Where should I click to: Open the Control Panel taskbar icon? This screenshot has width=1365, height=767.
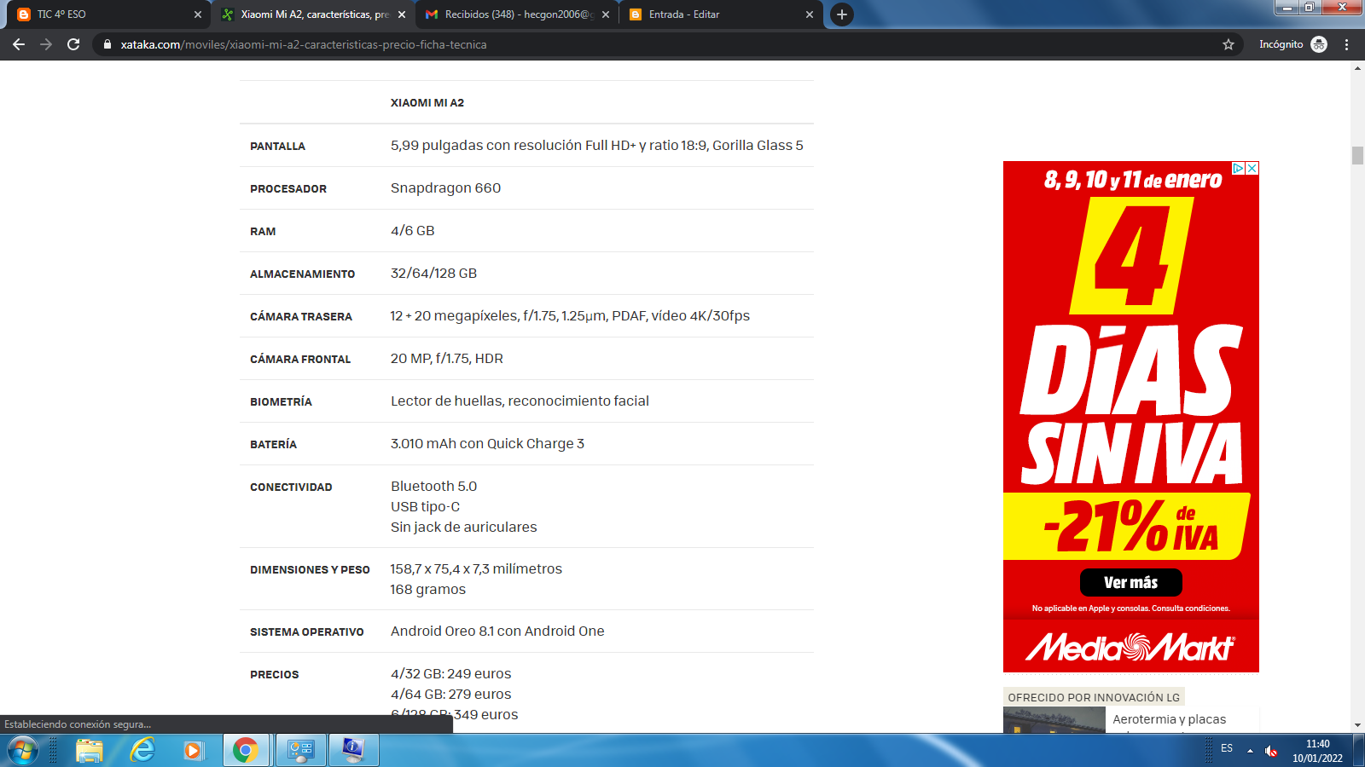300,750
